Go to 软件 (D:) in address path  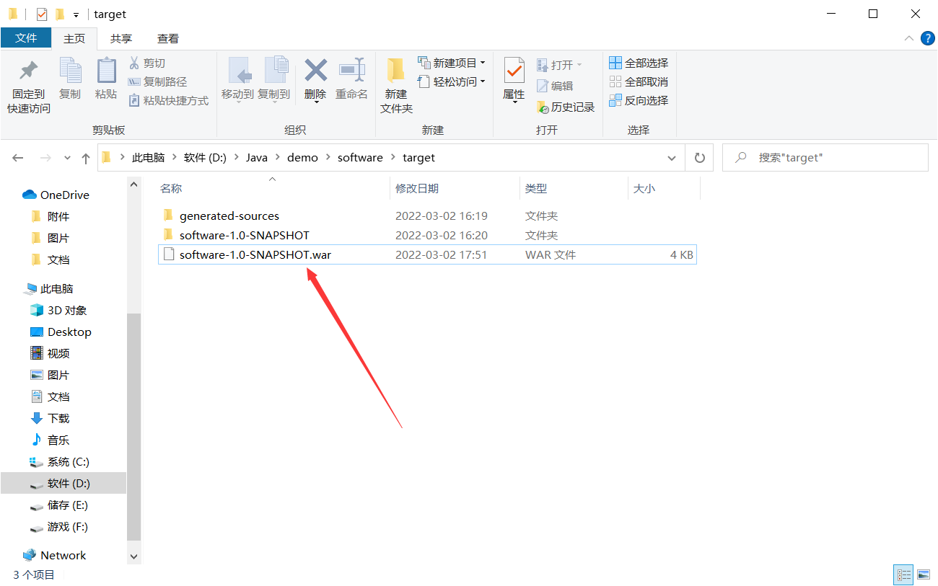(205, 158)
